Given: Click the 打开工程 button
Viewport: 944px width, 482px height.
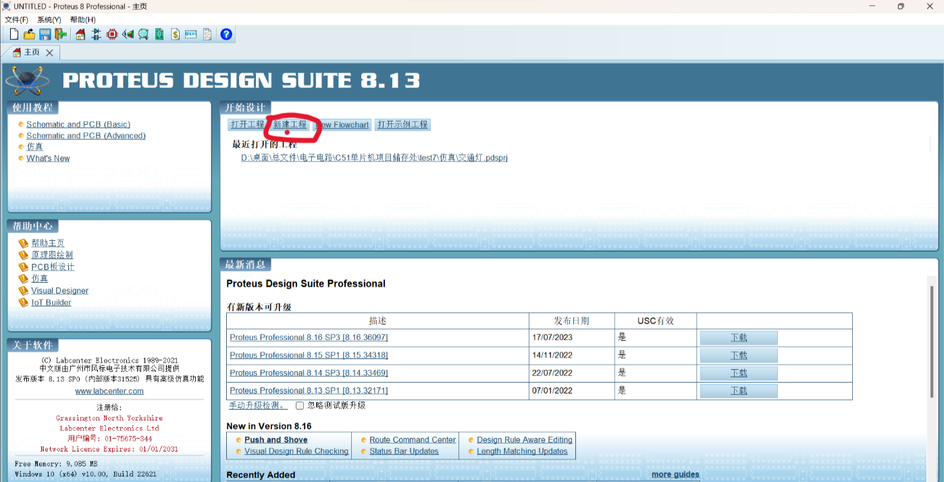Looking at the screenshot, I should click(247, 125).
